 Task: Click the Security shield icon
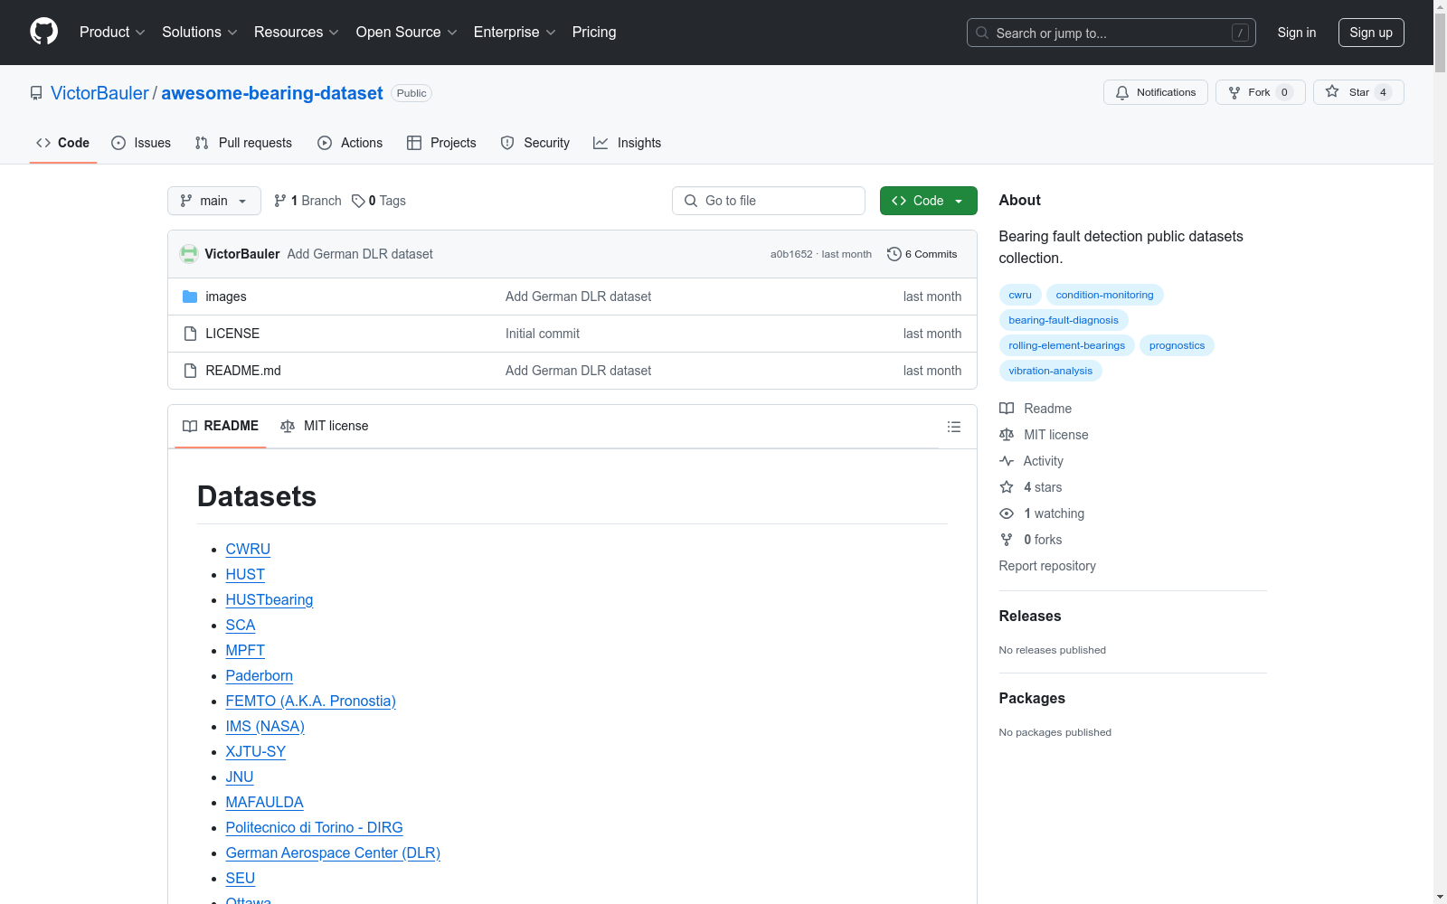[507, 143]
